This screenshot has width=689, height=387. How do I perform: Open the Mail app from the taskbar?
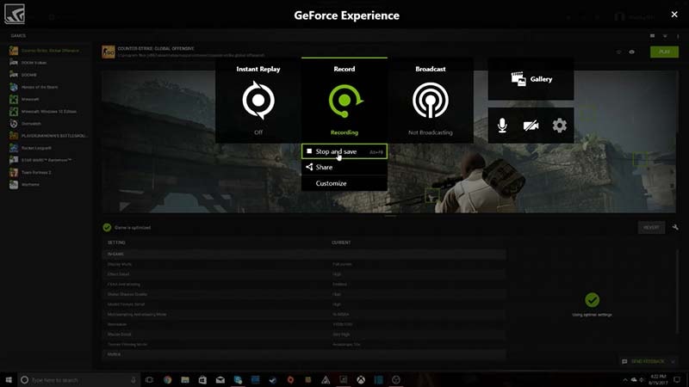220,379
